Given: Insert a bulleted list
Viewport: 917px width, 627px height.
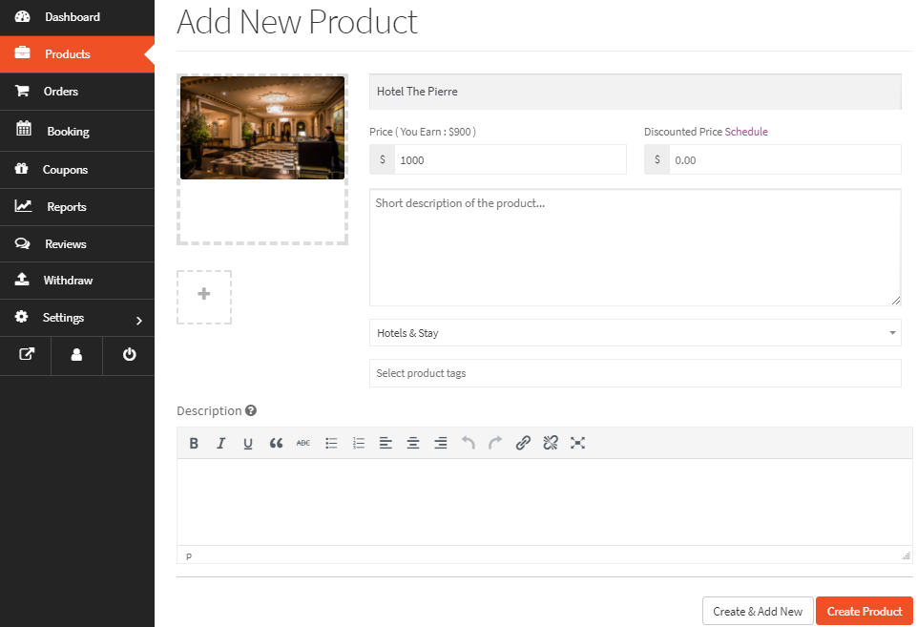Looking at the screenshot, I should (x=331, y=443).
